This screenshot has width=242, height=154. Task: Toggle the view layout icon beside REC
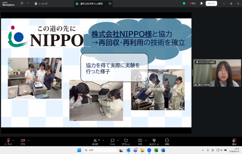(202, 4)
